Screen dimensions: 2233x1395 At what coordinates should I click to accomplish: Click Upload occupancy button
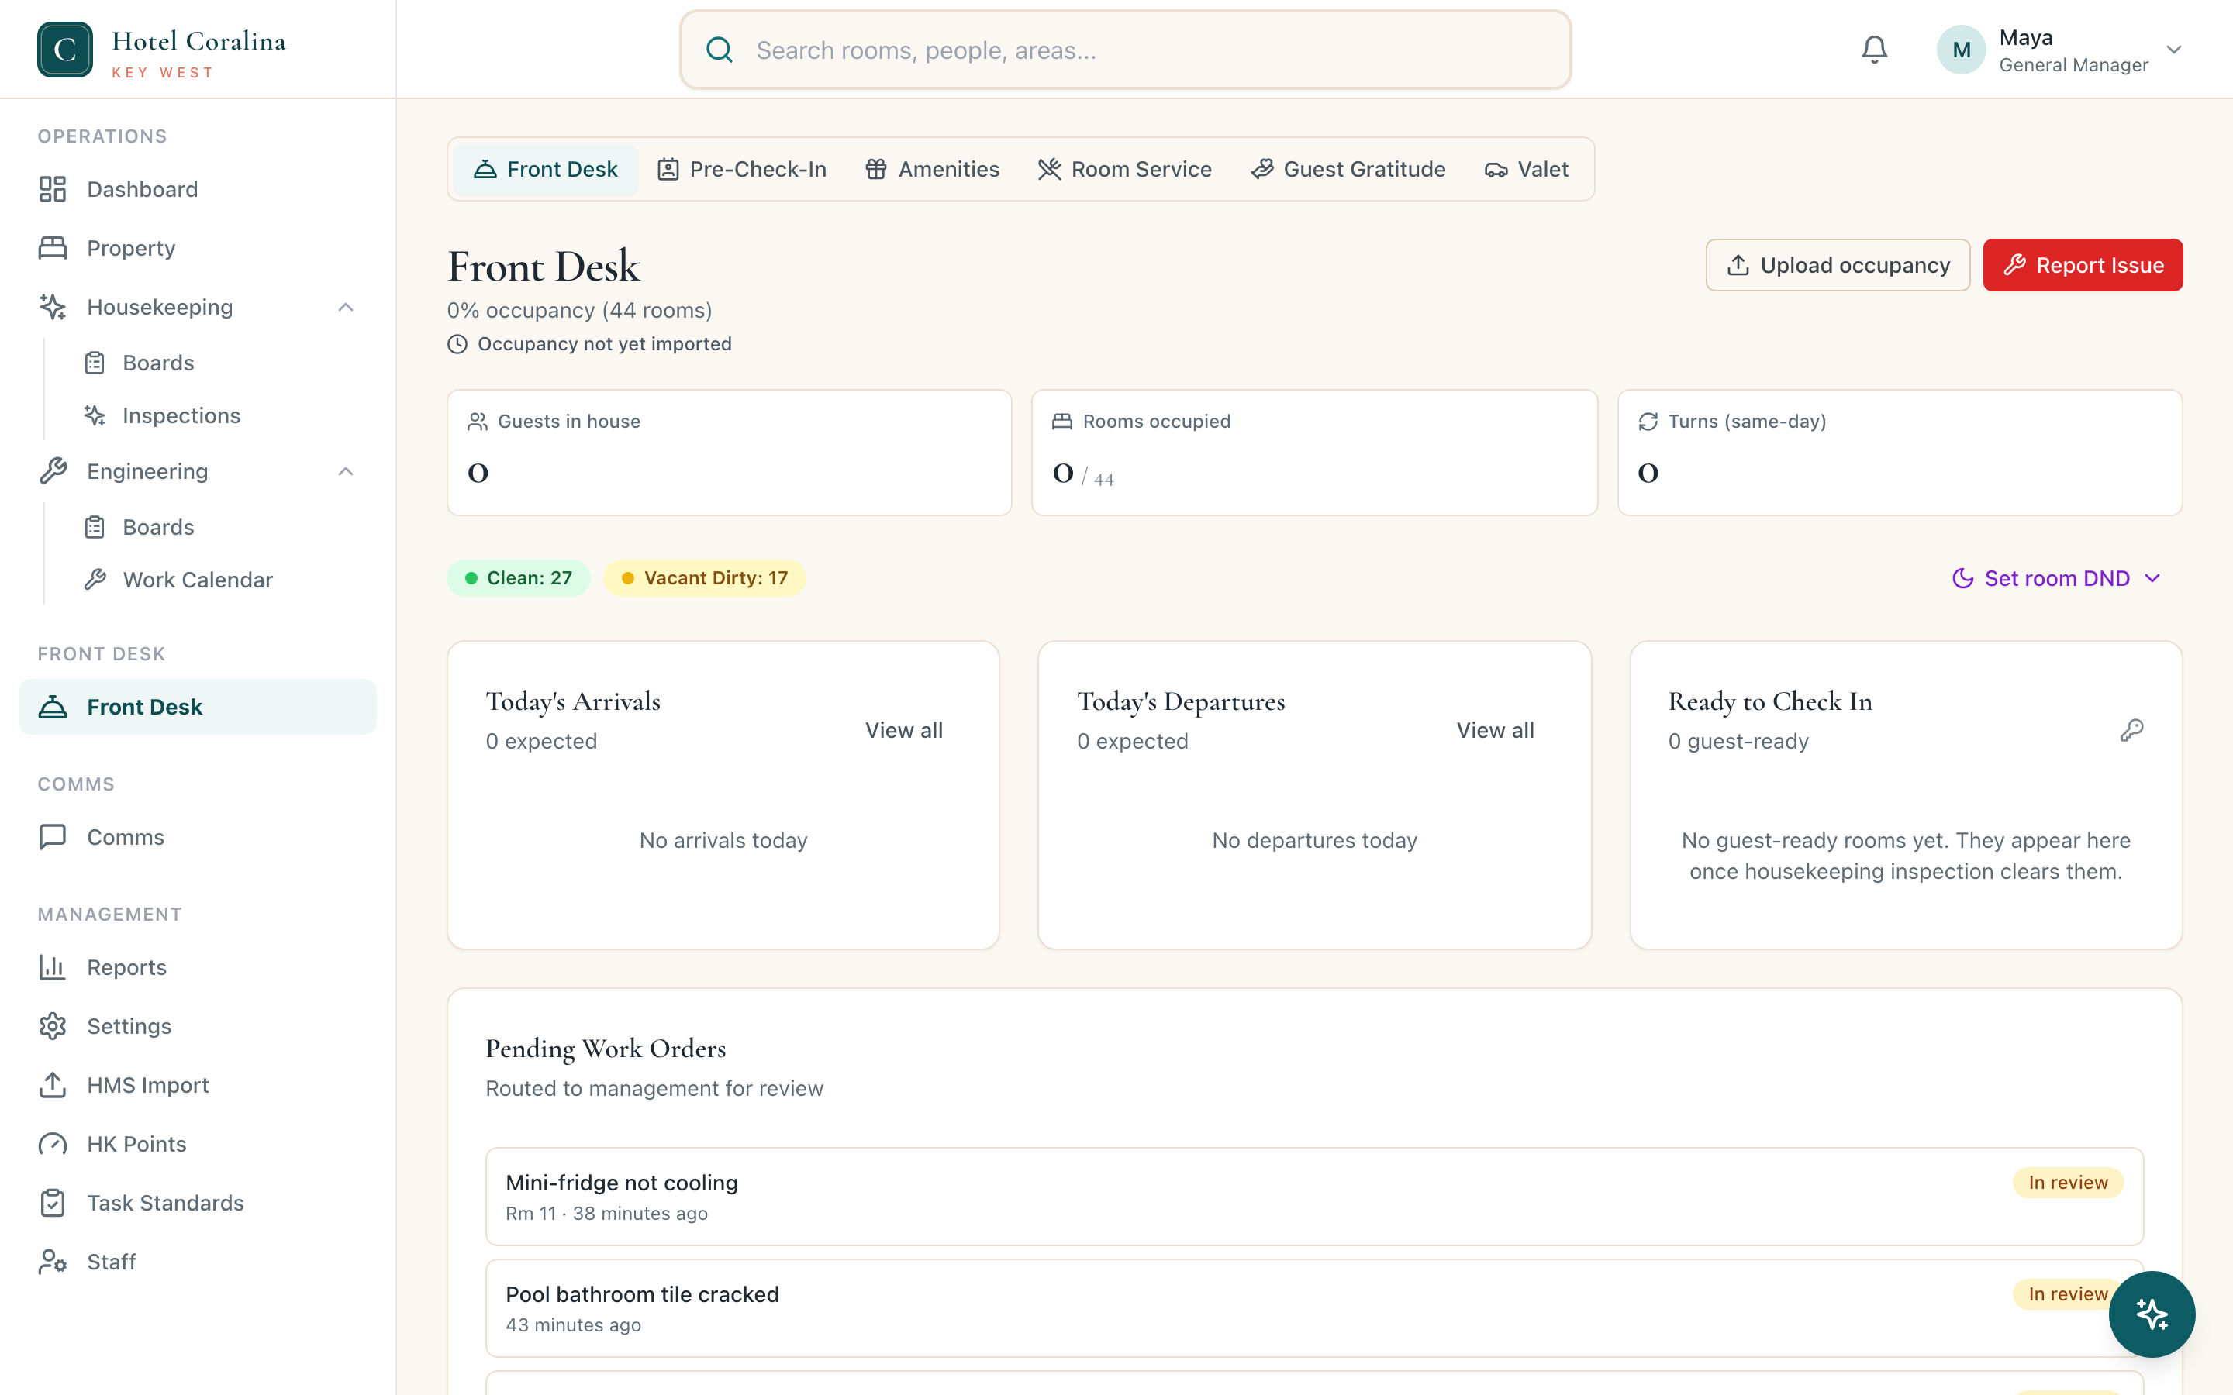coord(1837,266)
